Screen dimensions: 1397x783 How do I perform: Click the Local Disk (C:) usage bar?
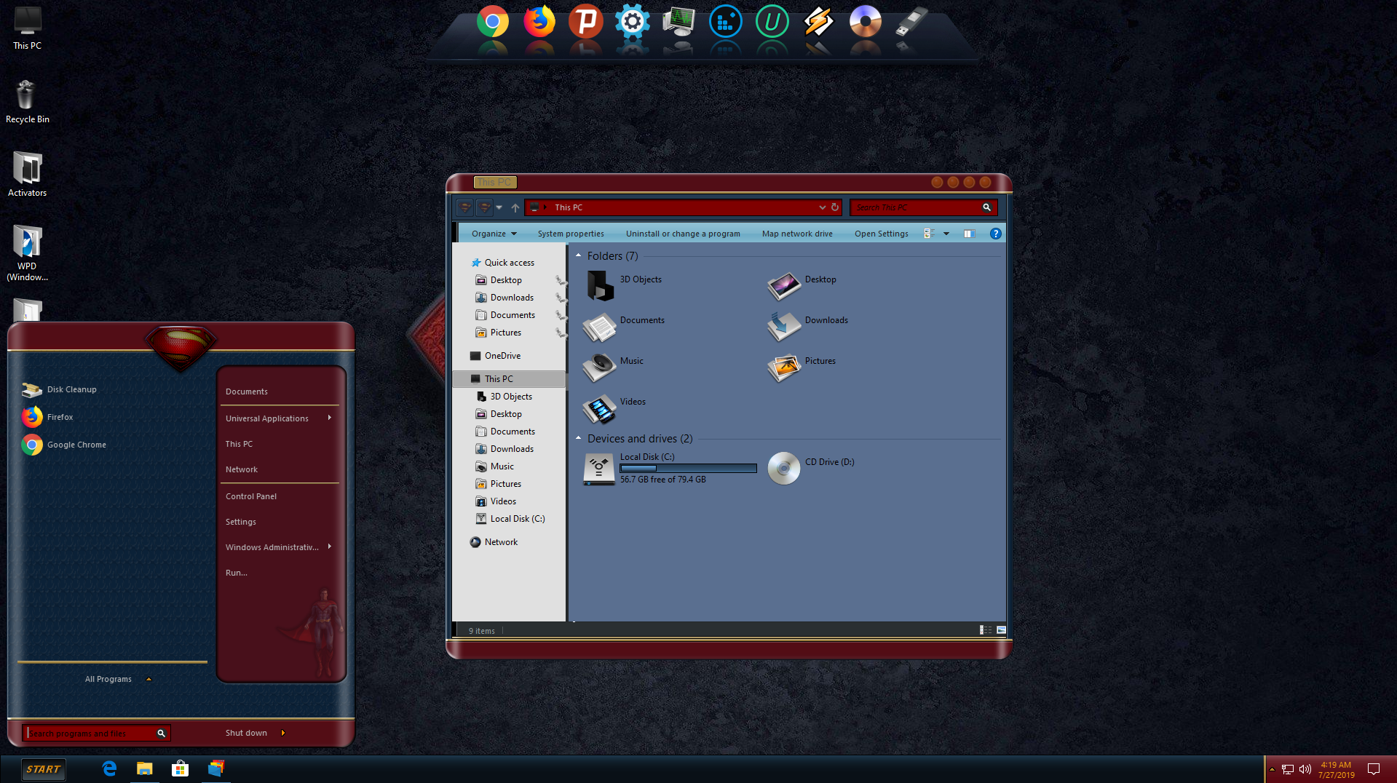coord(688,469)
